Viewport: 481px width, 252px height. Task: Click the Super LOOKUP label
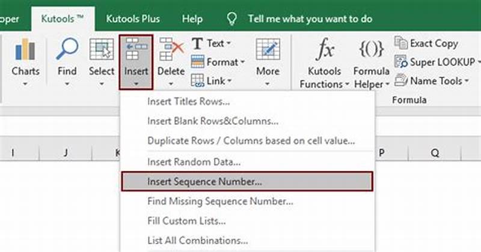click(x=443, y=62)
